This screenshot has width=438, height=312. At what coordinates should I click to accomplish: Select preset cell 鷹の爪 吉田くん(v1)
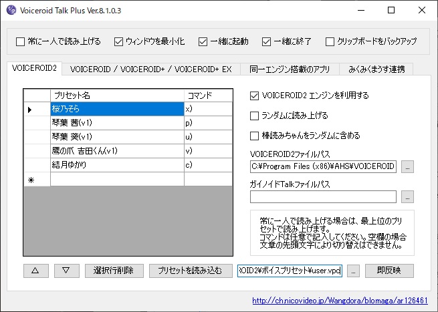(x=117, y=151)
